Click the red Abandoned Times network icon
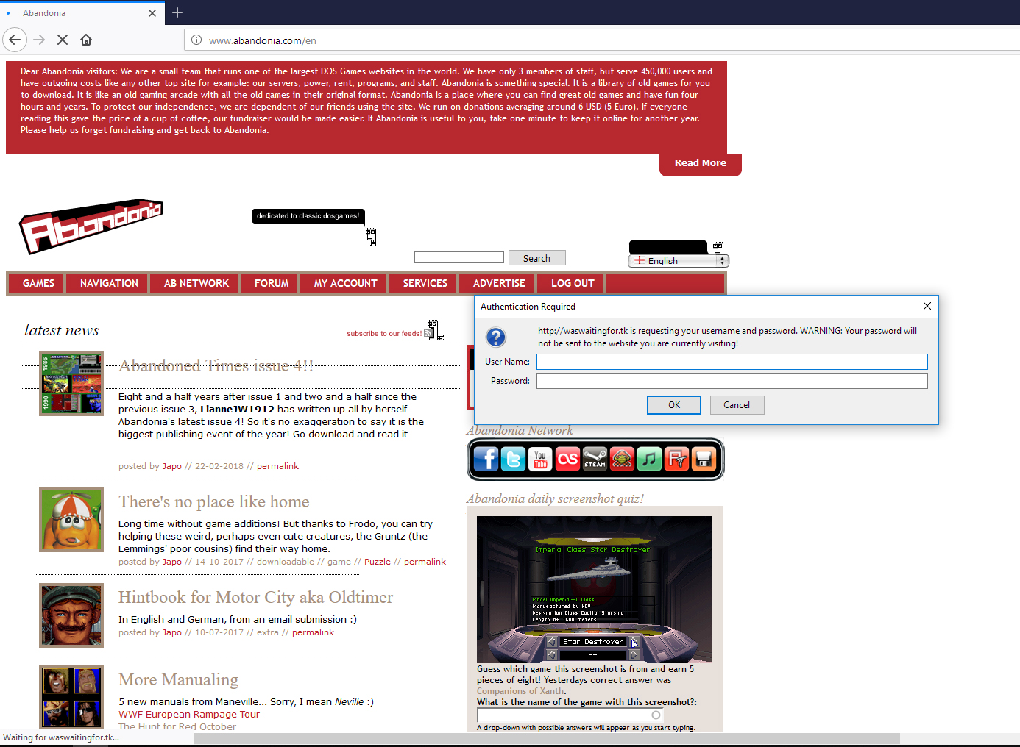1020x747 pixels. (x=676, y=460)
